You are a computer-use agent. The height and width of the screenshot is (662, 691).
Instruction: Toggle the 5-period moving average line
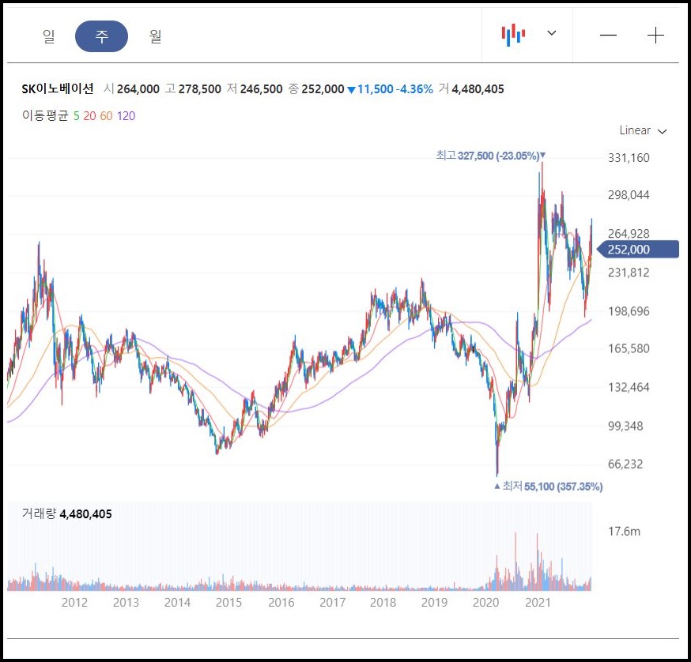76,116
